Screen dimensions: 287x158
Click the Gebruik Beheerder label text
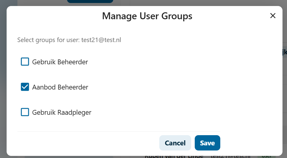[60, 62]
